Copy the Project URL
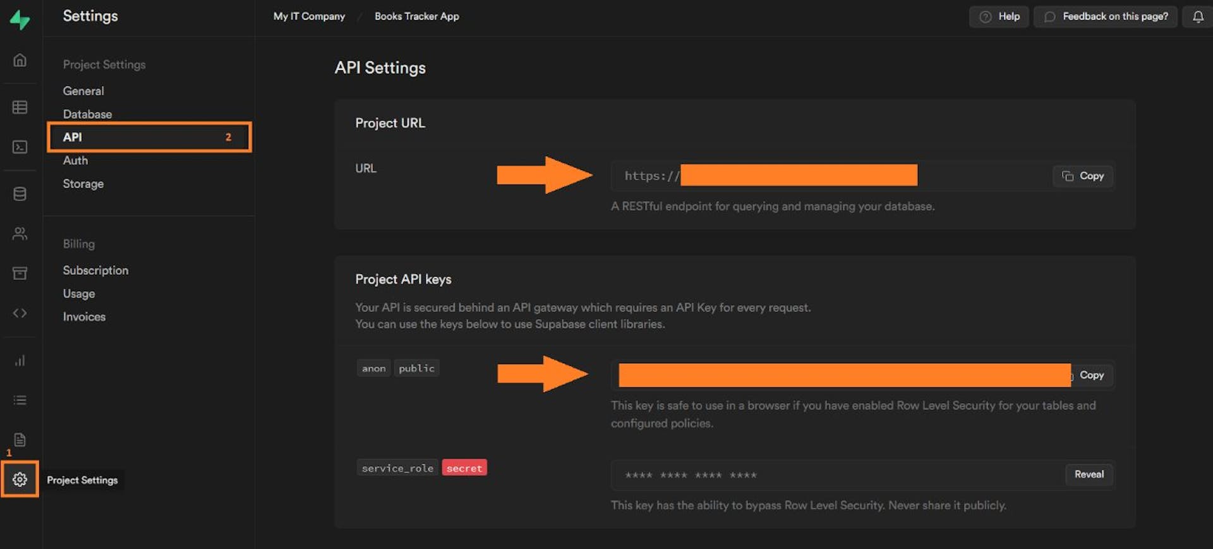The width and height of the screenshot is (1213, 549). [1083, 176]
